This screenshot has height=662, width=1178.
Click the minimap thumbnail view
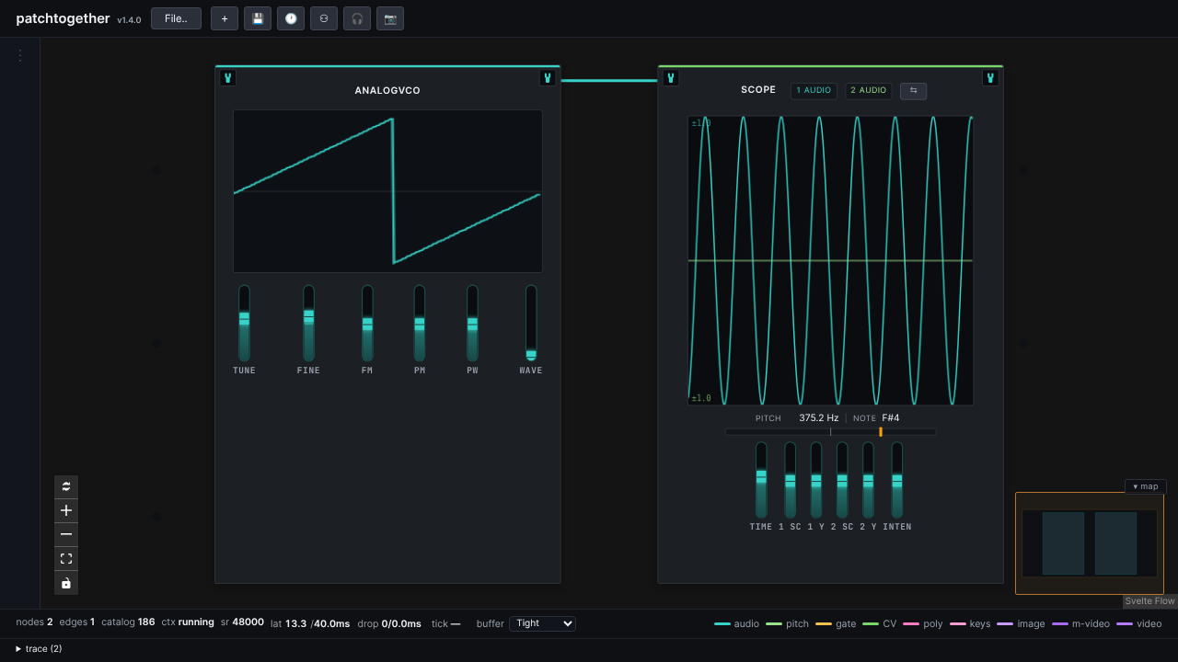pos(1090,543)
